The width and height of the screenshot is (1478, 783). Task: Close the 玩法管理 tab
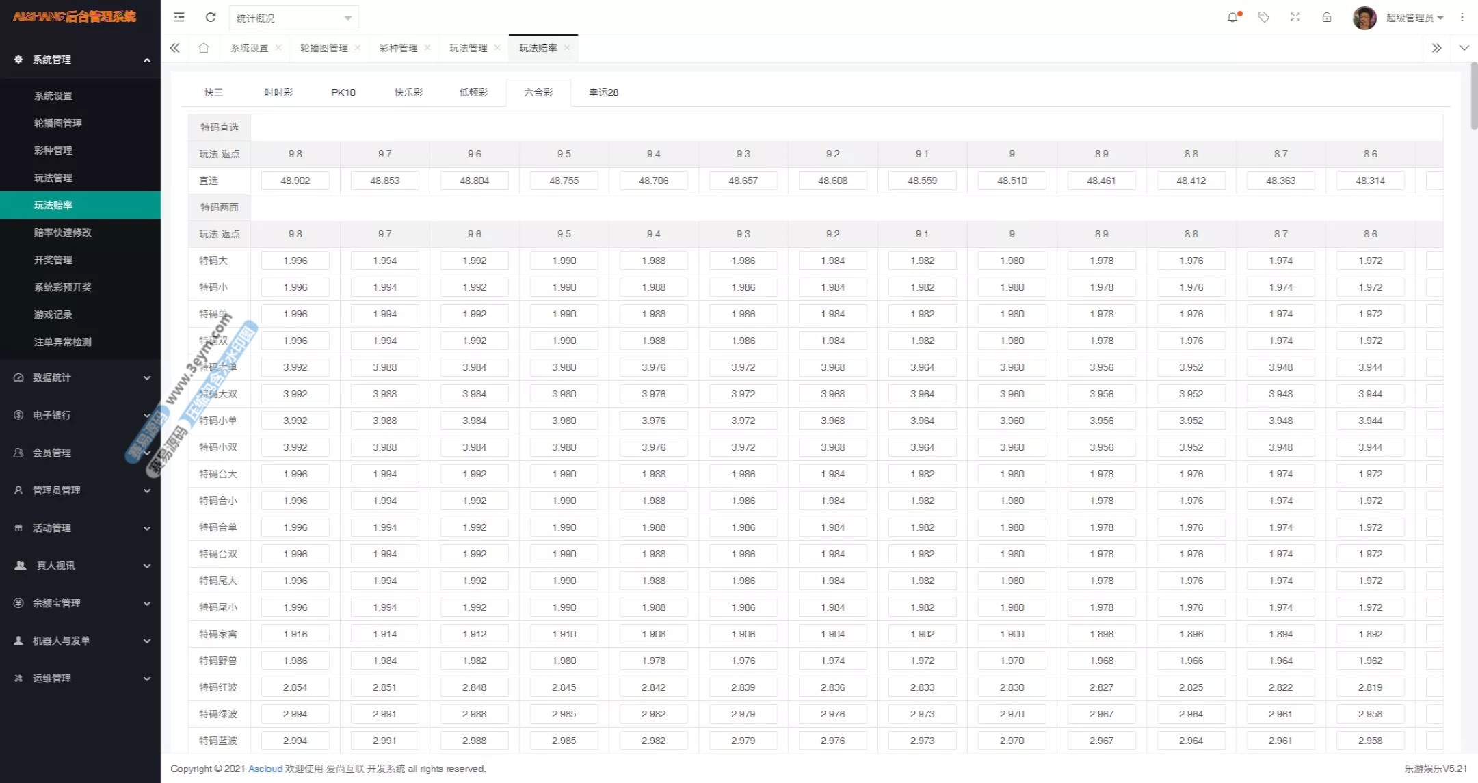[x=497, y=48]
